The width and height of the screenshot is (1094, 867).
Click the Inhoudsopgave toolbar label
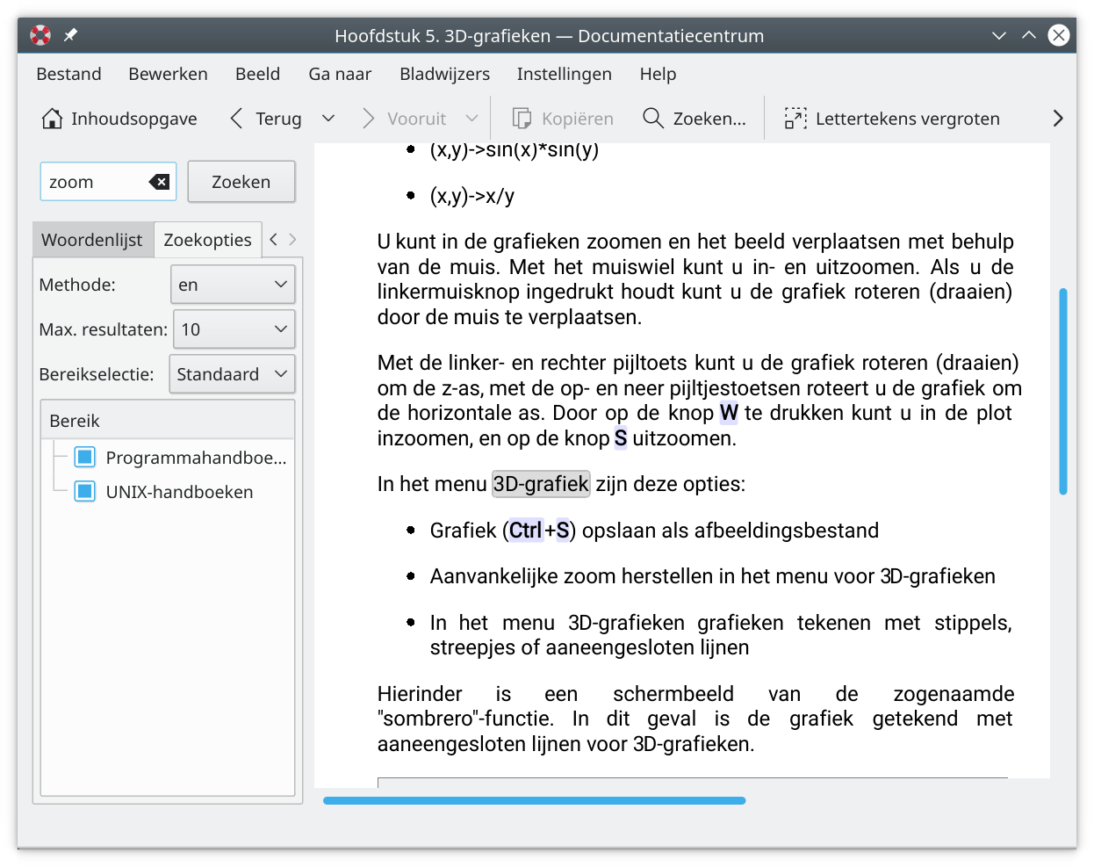[134, 119]
